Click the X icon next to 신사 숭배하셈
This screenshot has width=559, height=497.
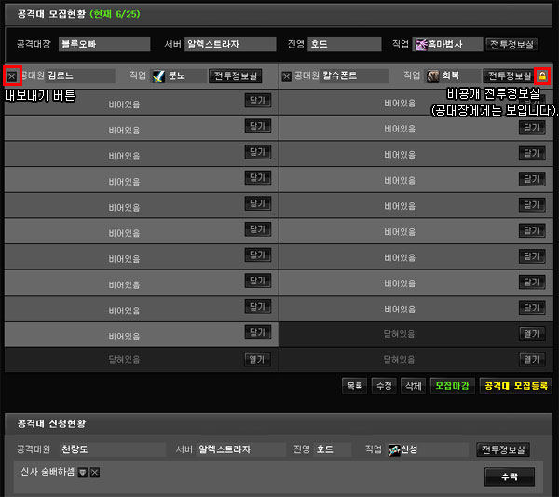(94, 473)
